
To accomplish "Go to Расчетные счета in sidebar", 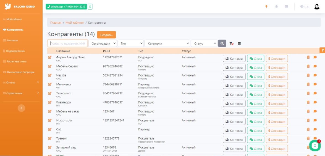I will coord(17,61).
